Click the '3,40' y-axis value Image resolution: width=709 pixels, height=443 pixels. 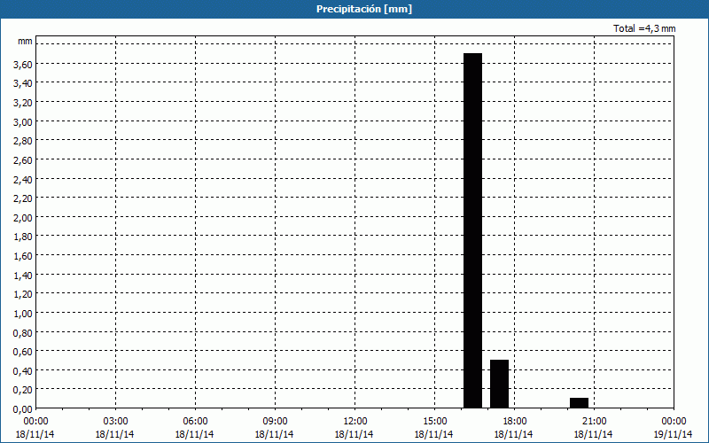23,83
